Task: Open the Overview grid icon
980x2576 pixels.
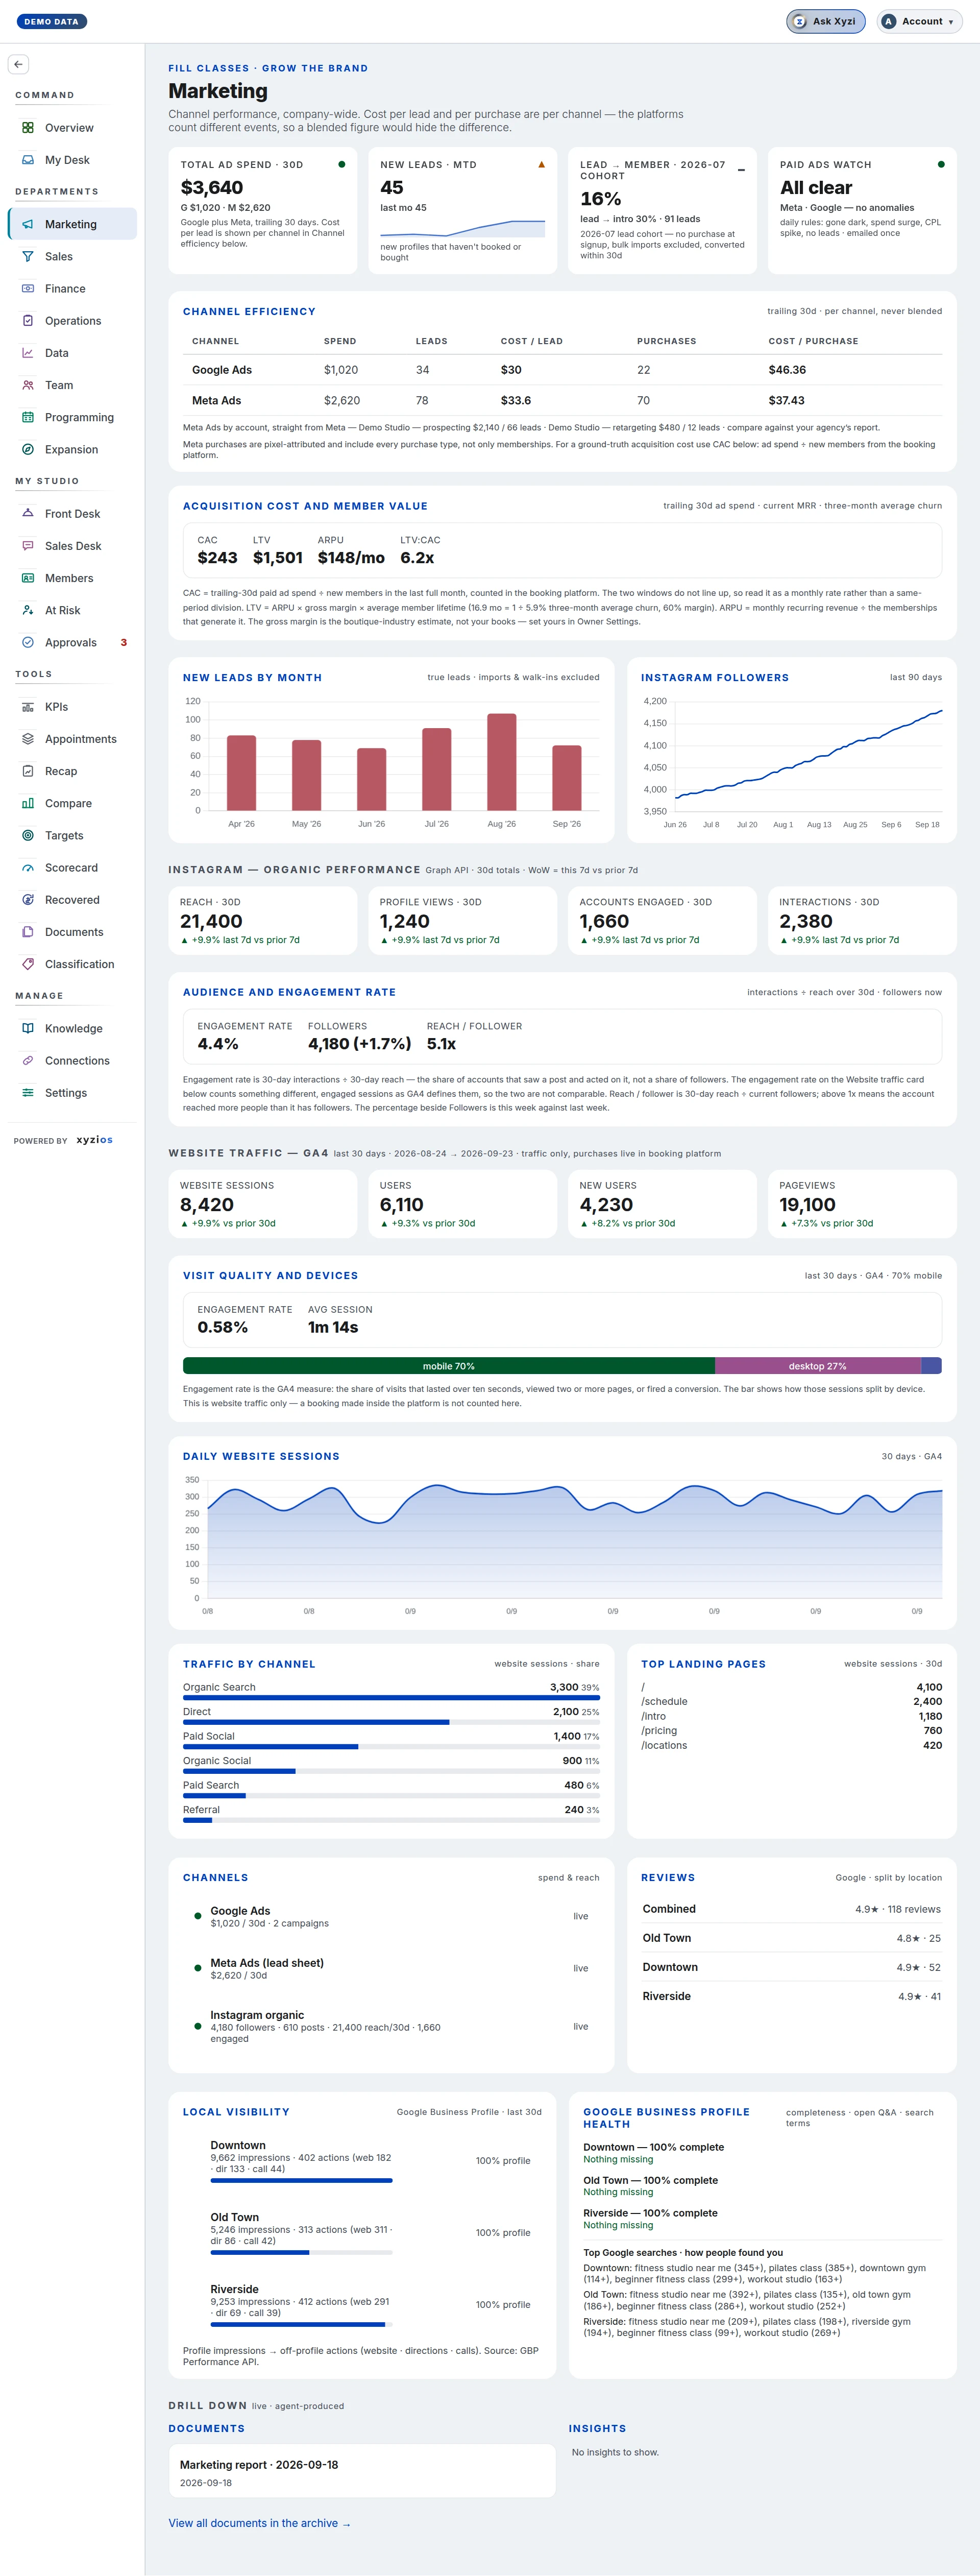Action: click(28, 128)
